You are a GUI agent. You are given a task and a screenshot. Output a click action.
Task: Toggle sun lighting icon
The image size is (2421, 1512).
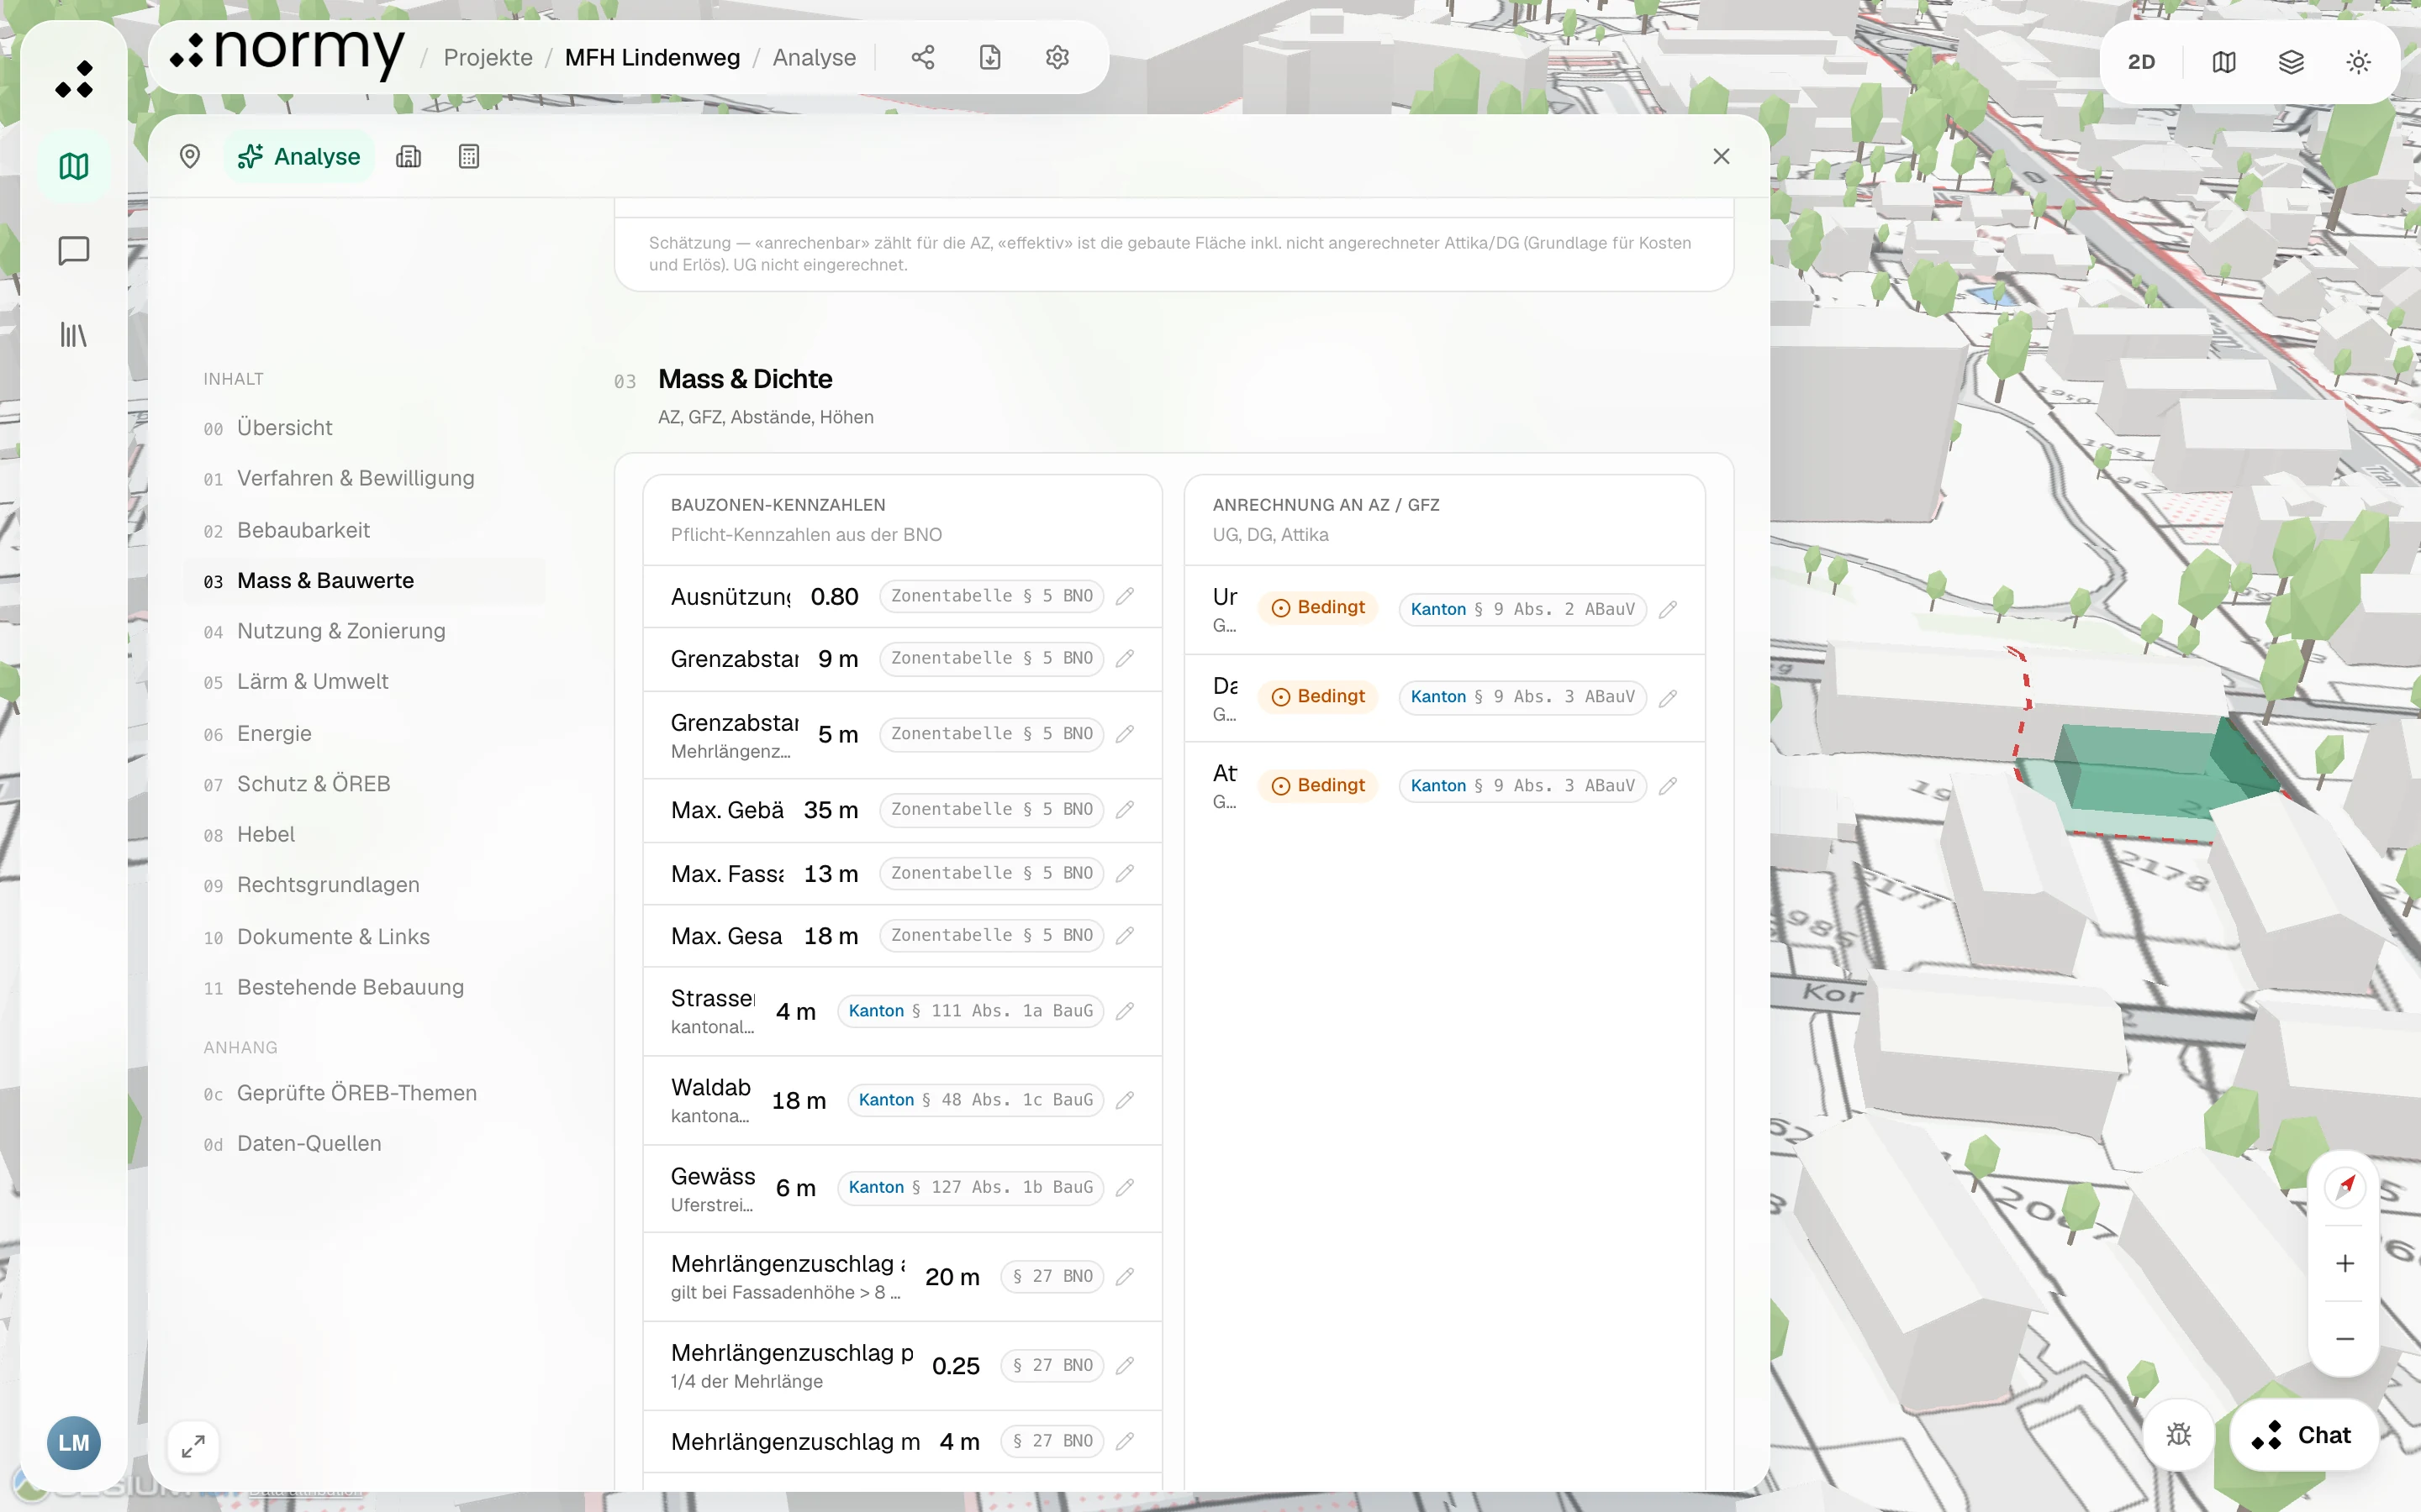[x=2359, y=63]
